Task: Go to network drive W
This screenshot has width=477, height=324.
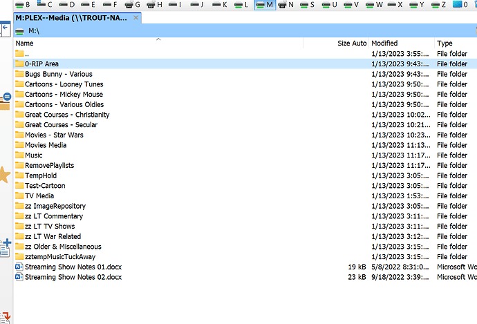Action: coord(375,5)
